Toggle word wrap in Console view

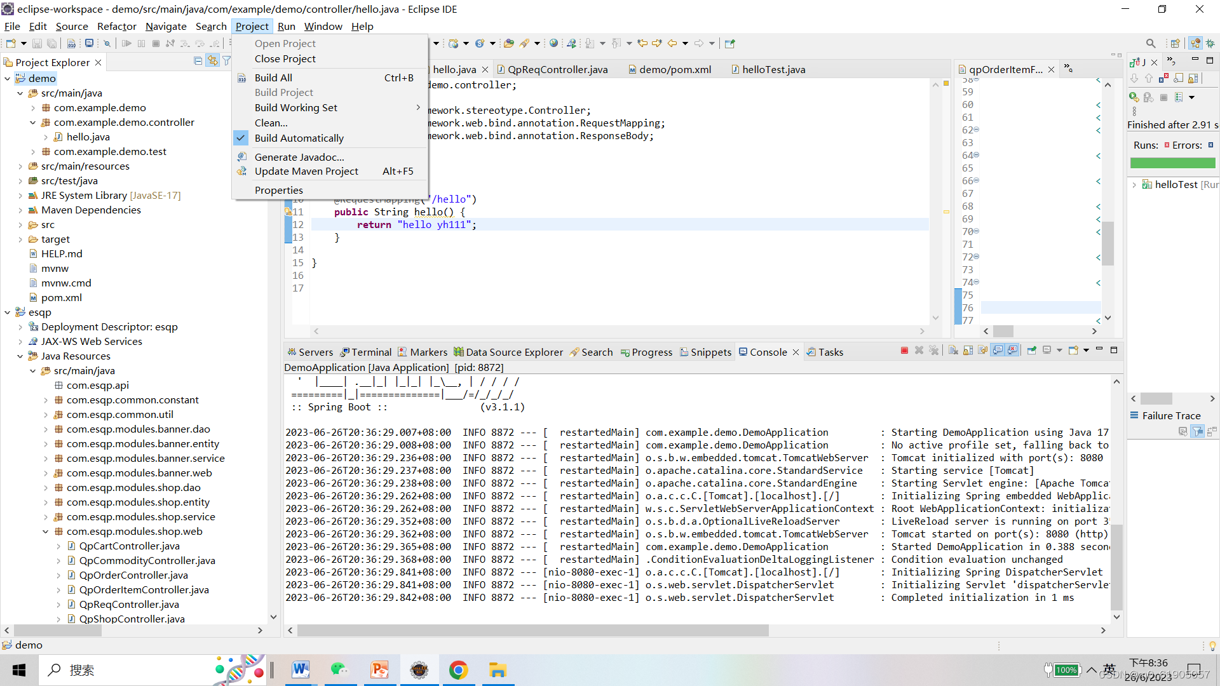pos(982,350)
